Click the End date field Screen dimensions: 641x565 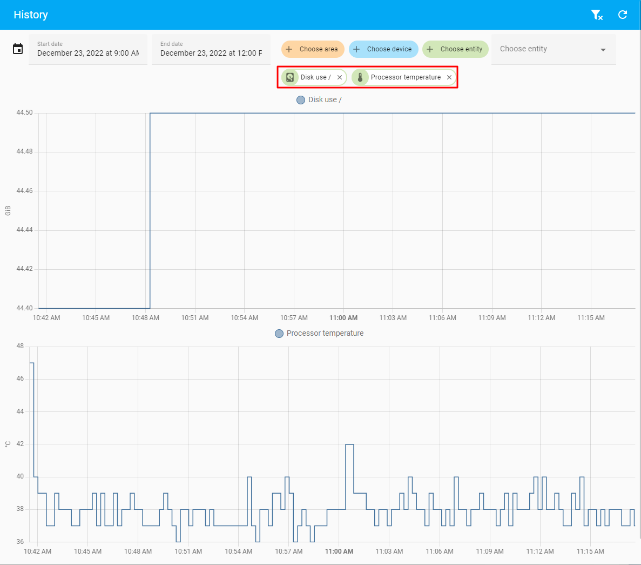point(211,49)
